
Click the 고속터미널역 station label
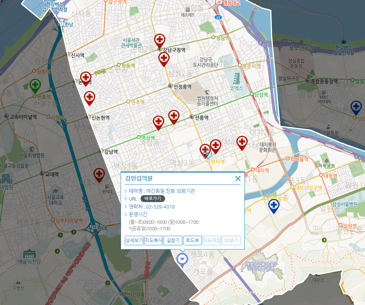[23, 117]
